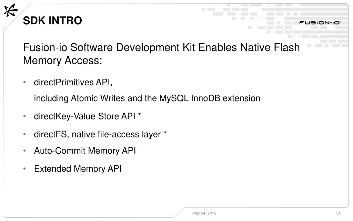Click the heading line 'Fusion-io Software Development Kit Enables Native Flash'

click(161, 48)
